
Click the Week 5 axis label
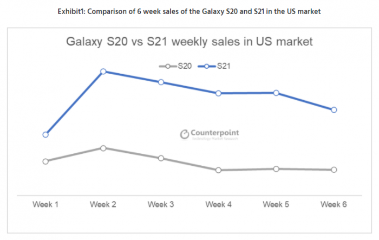[276, 204]
